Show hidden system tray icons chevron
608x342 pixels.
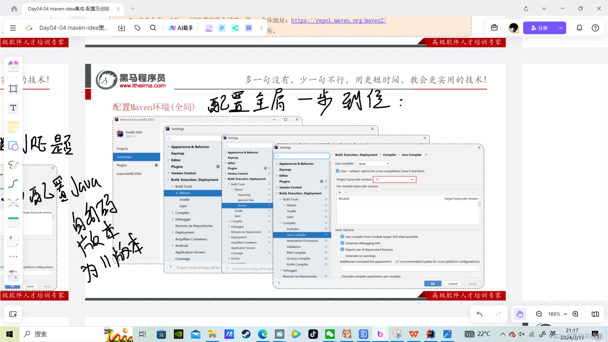[503, 334]
